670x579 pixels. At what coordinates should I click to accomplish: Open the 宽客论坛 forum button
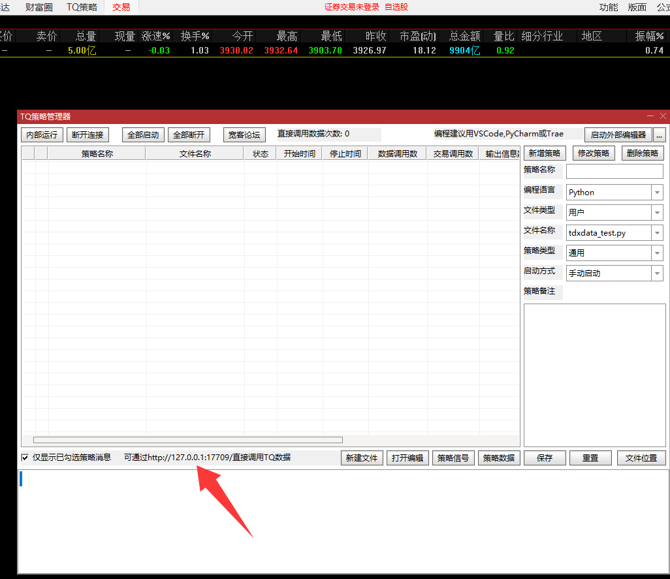[x=244, y=135]
